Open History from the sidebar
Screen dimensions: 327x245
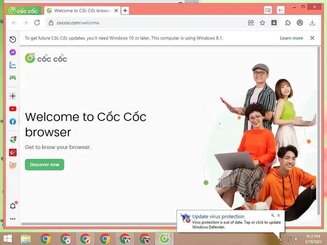pyautogui.click(x=13, y=39)
